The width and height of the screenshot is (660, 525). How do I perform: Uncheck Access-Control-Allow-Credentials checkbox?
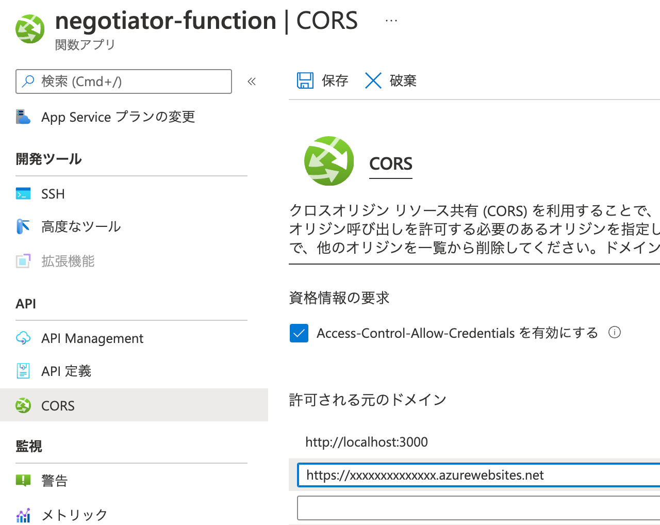pyautogui.click(x=299, y=333)
